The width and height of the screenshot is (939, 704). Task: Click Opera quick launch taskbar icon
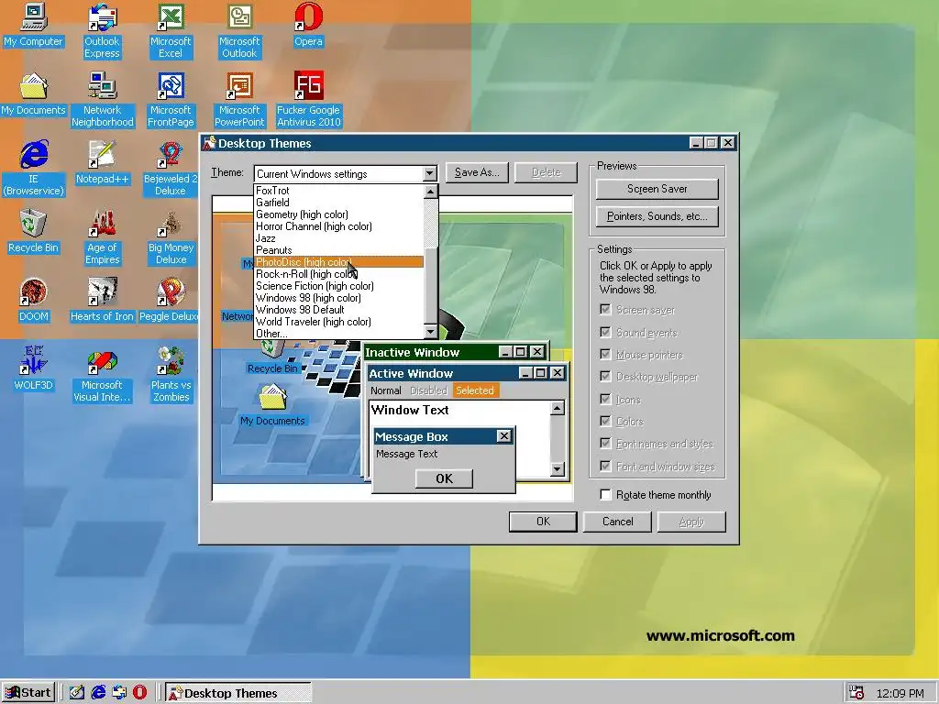(x=139, y=693)
